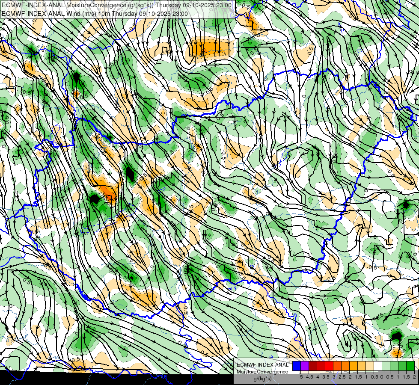This screenshot has width=419, height=385.
Task: Click the -1 legend tick label
Action: pos(366,377)
